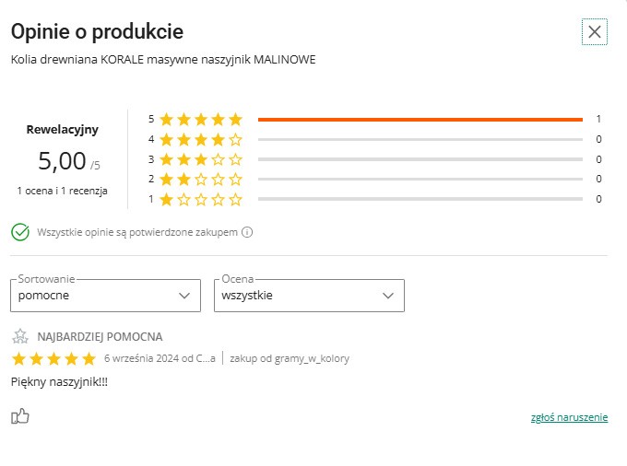Expand the Ocena dropdown showing 'wszystkie'

point(309,296)
